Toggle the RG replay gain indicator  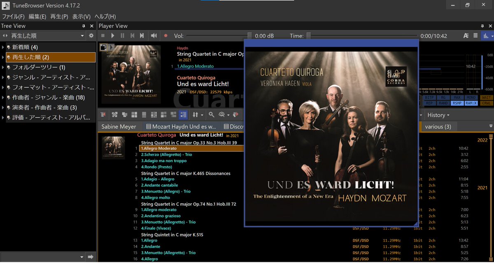[443, 97]
